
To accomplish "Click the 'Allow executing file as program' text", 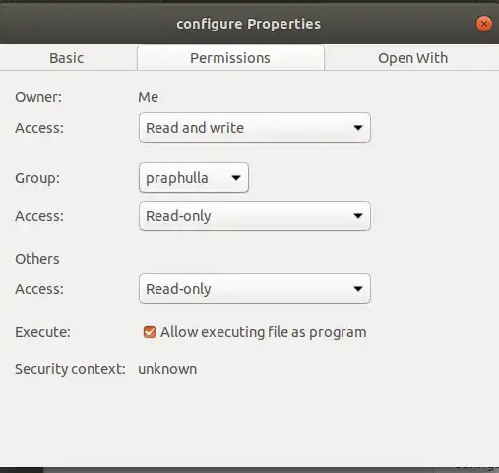I will pos(263,332).
